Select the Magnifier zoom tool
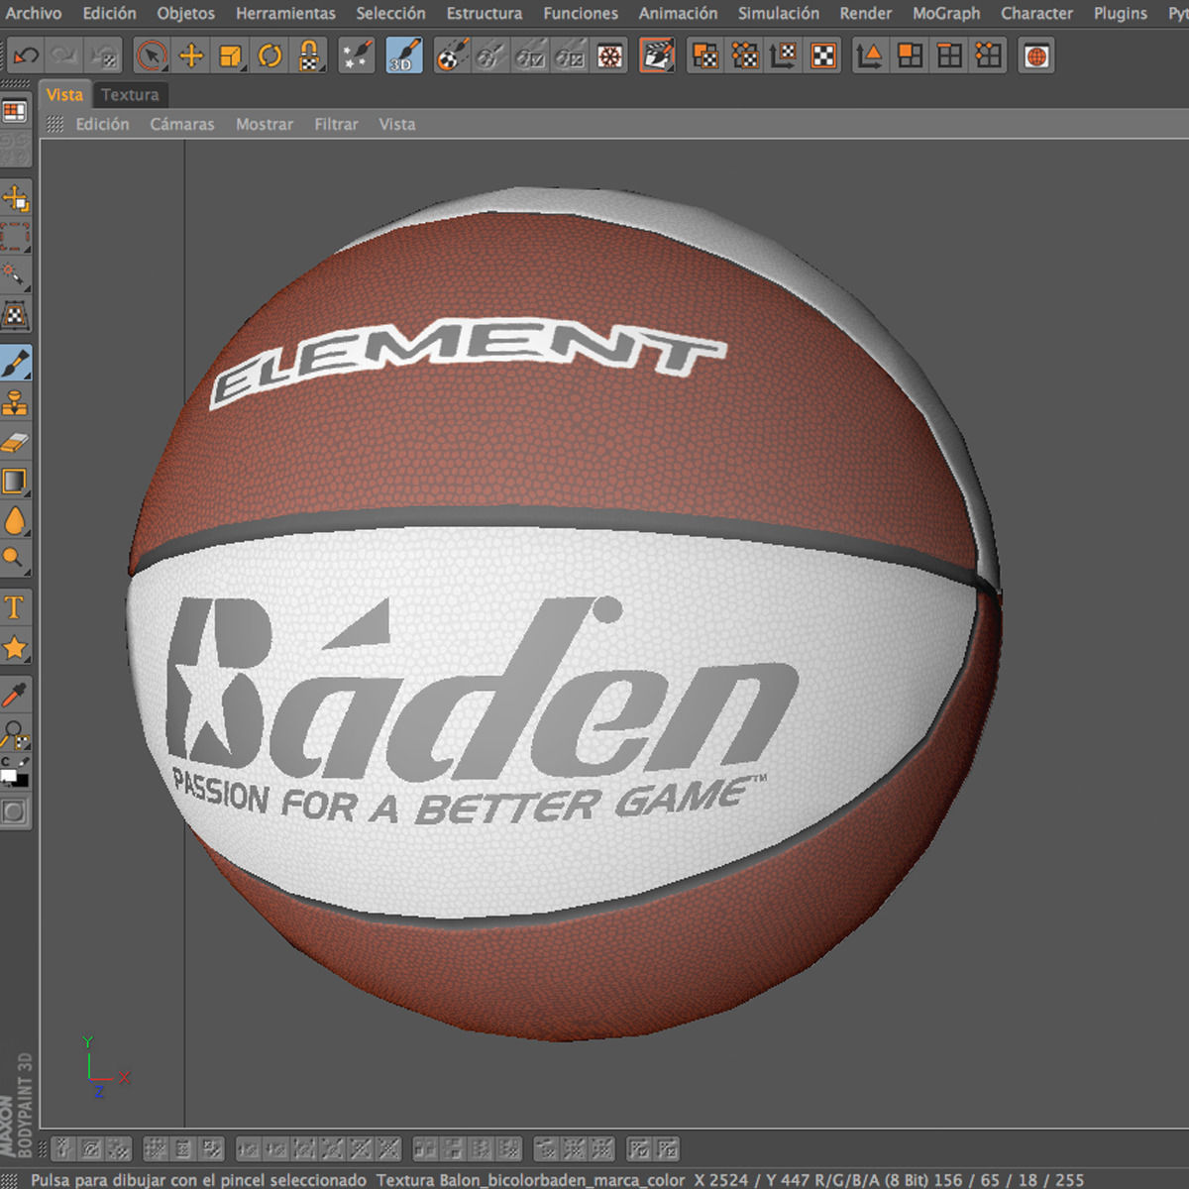Viewport: 1189px width, 1189px height. [x=16, y=559]
